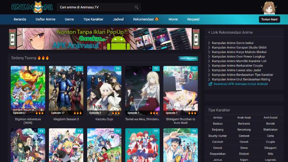The height and width of the screenshot is (162, 288).
Task: Open Kumpulan Anime Garapan Studio Ghibli link
Action: pyautogui.click(x=239, y=47)
